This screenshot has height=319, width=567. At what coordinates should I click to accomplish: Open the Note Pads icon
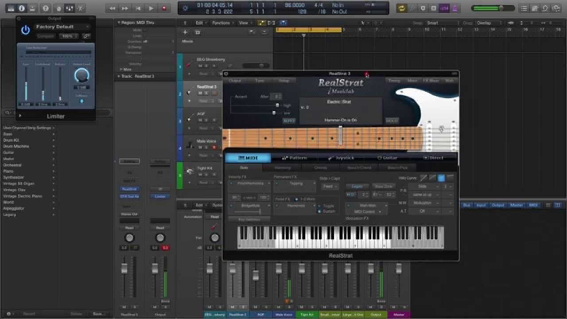pos(535,8)
